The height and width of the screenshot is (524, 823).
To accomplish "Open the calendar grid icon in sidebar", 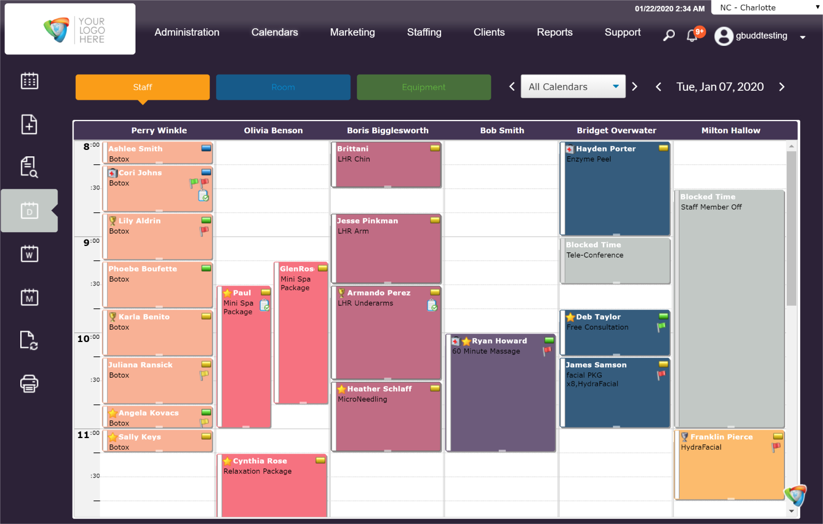I will click(29, 81).
